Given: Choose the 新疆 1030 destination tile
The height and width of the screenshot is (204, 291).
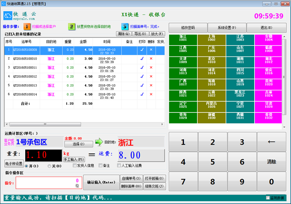Looking at the screenshot, I should [x=211, y=118].
